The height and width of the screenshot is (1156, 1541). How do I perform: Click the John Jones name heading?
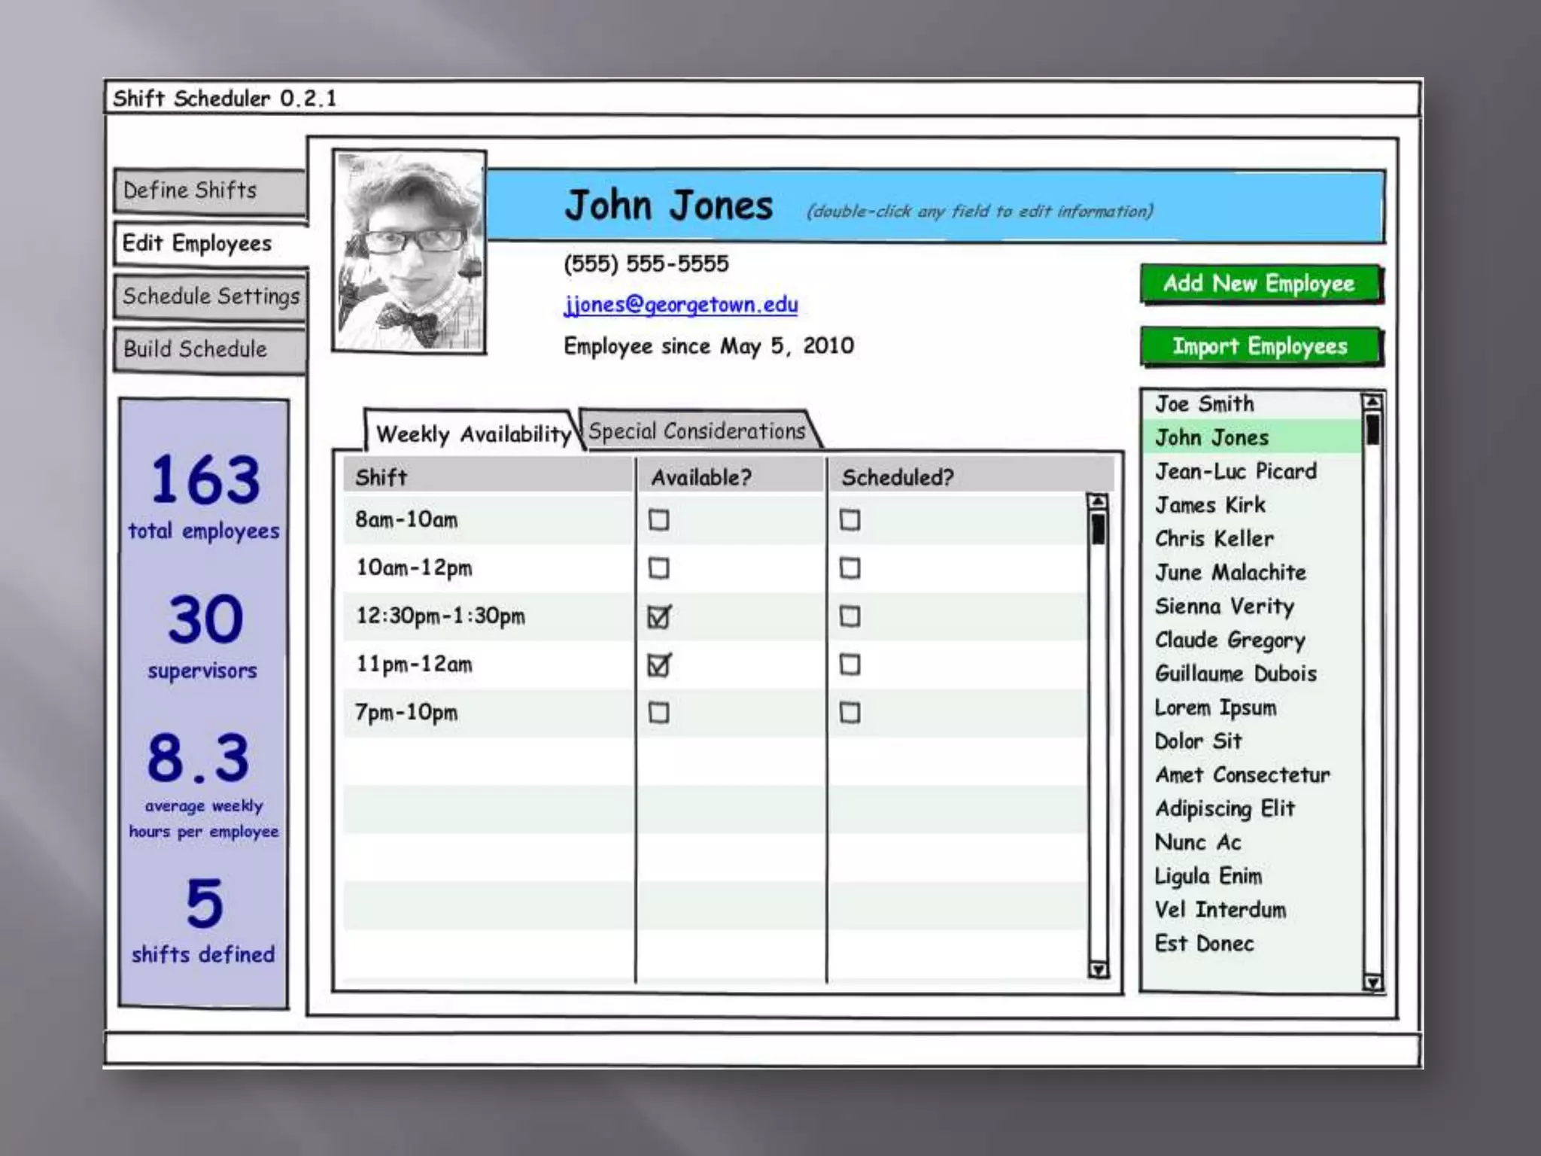tap(669, 205)
